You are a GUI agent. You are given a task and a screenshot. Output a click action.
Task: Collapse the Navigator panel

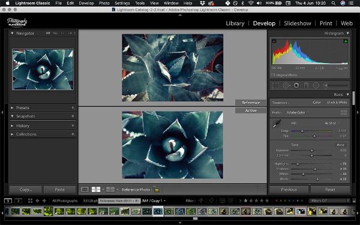pyautogui.click(x=12, y=33)
